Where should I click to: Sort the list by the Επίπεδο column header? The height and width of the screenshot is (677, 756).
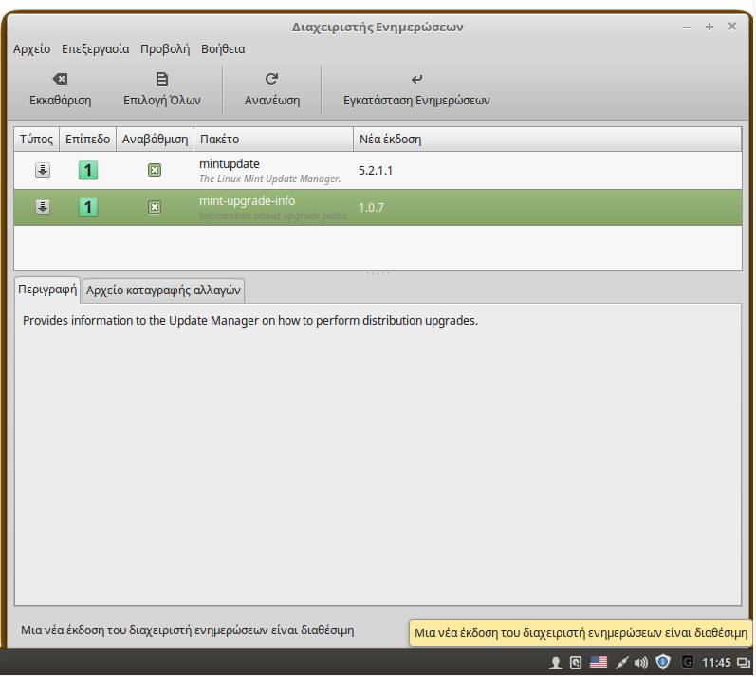click(x=88, y=139)
